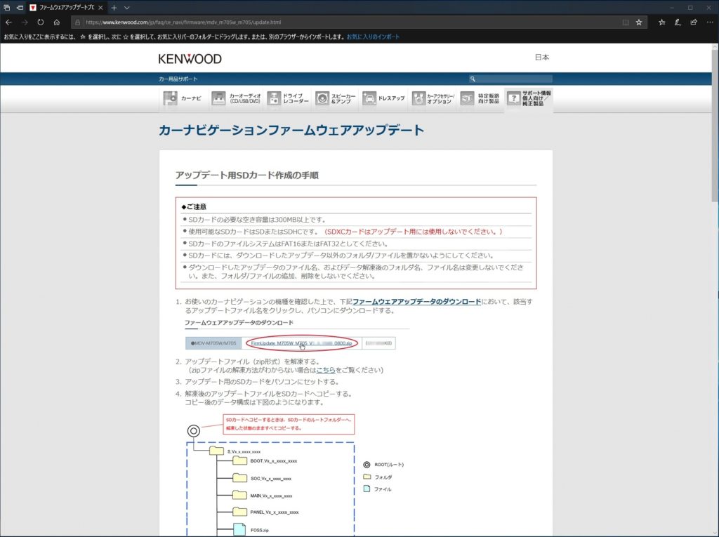Screen dimensions: 719x537
Task: Toggle reading view icon in address bar
Action: pyautogui.click(x=626, y=22)
